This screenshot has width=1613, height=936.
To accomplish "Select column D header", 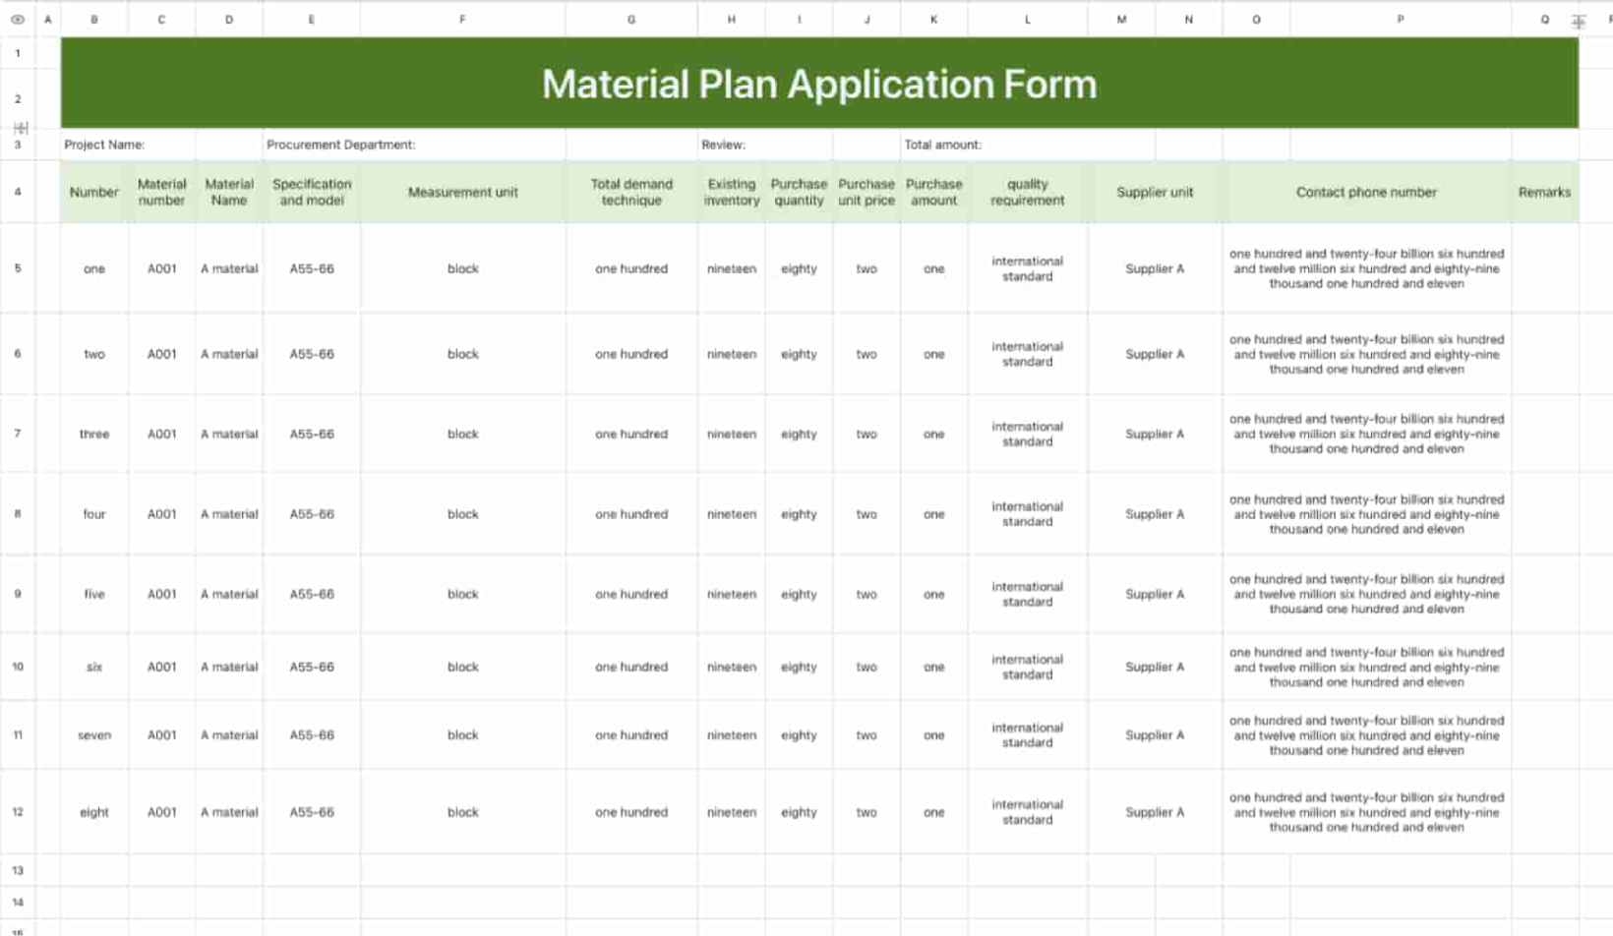I will point(229,20).
